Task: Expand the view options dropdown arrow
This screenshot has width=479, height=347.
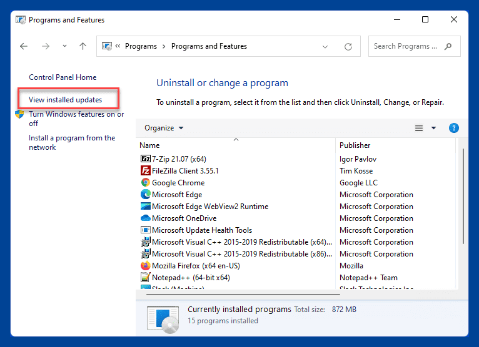Action: coord(433,128)
